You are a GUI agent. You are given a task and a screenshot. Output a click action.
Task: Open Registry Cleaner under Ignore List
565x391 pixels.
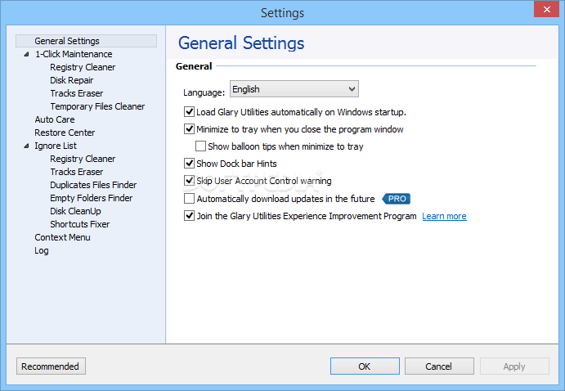[83, 159]
